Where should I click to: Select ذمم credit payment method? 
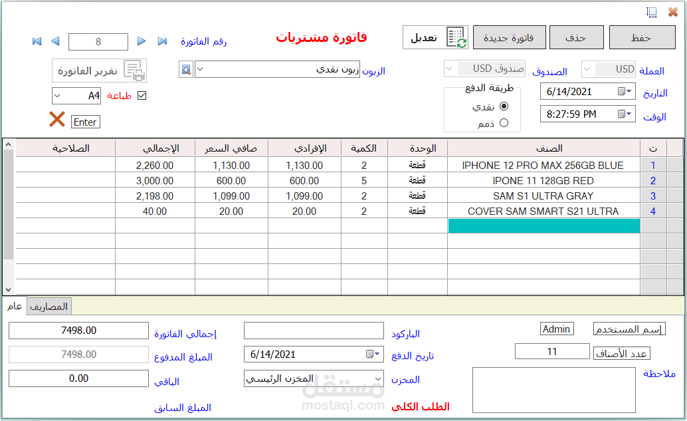tap(504, 123)
